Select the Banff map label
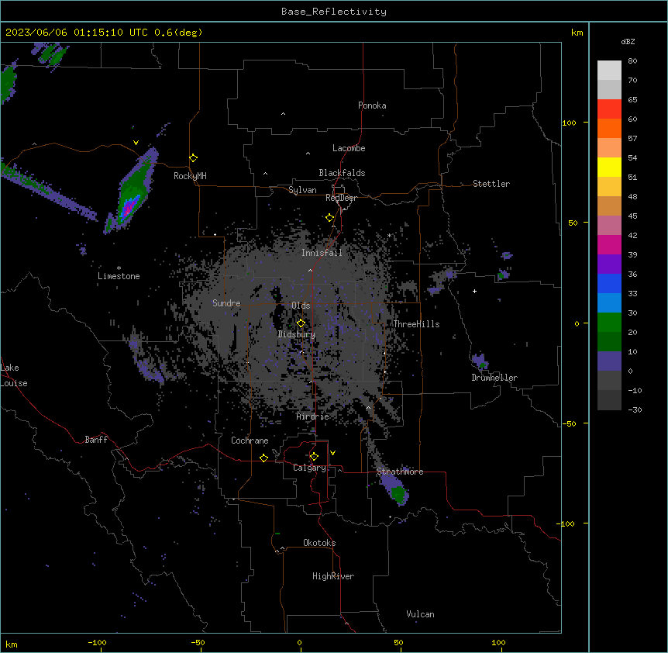668x653 pixels. (x=96, y=440)
